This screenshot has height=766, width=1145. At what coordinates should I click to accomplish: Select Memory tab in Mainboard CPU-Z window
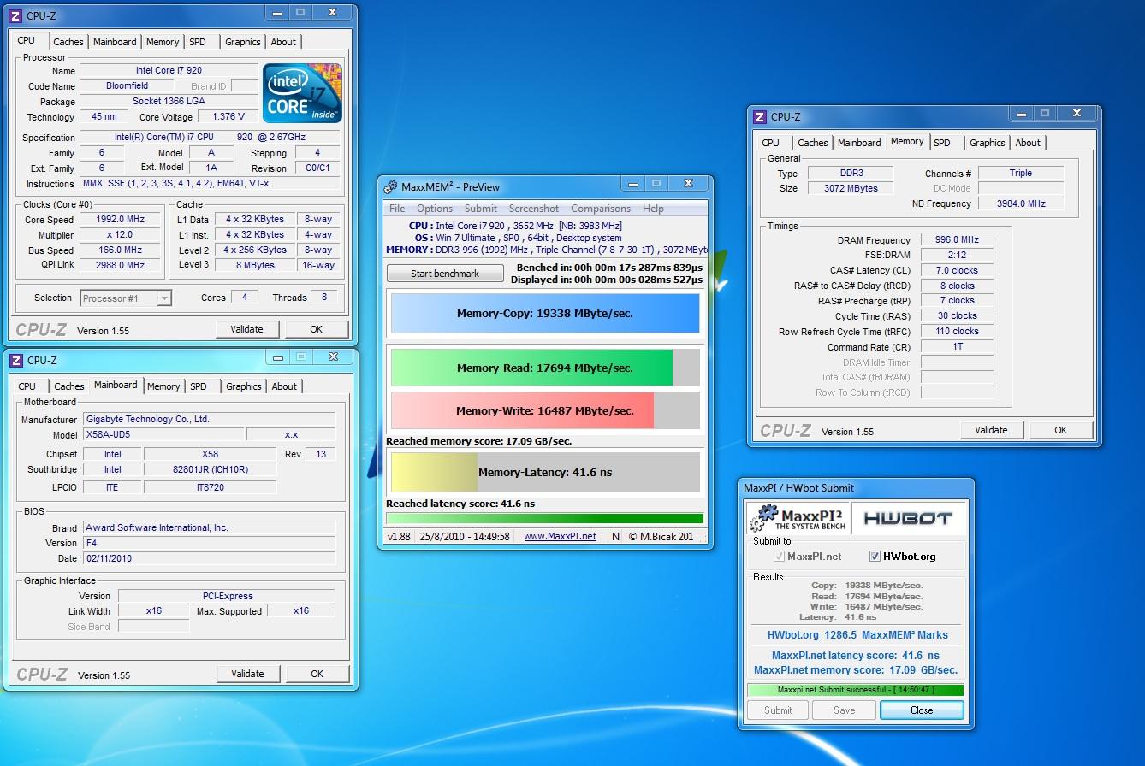[x=163, y=386]
